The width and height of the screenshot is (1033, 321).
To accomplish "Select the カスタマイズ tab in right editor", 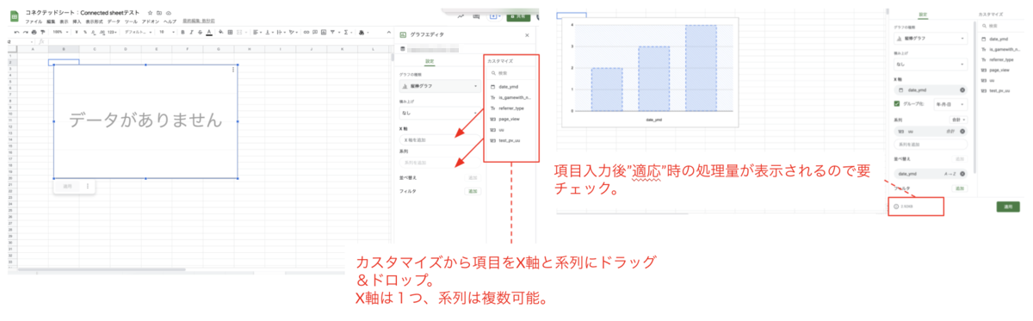I will point(992,15).
